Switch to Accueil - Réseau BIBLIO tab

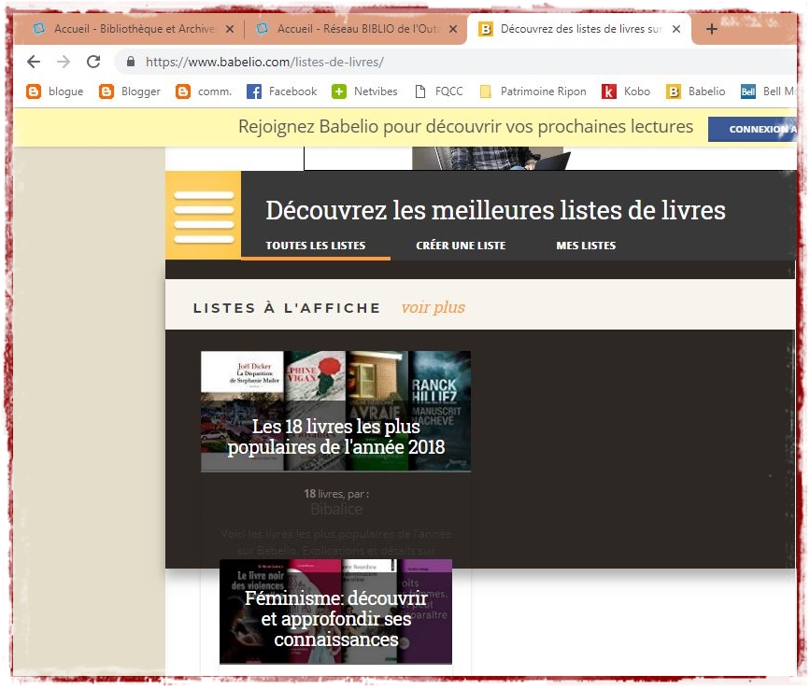[x=357, y=29]
